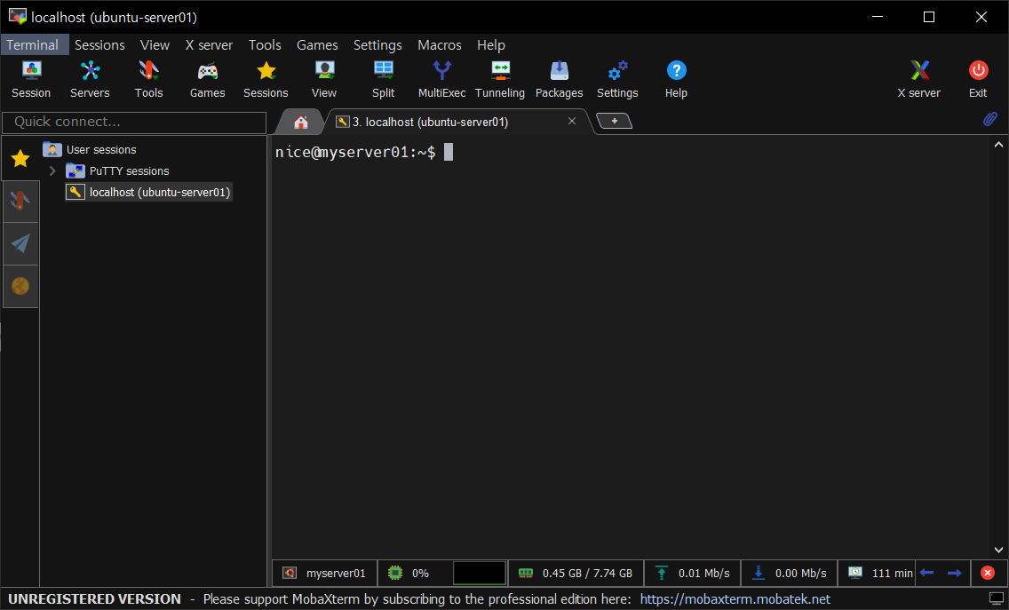Click the CPU chip icon in status bar

point(395,573)
